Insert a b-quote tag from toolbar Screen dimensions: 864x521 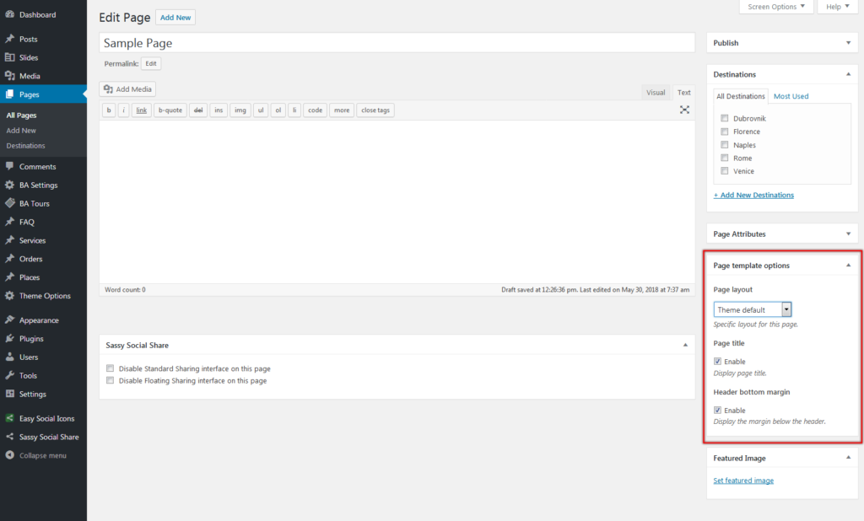click(x=170, y=110)
